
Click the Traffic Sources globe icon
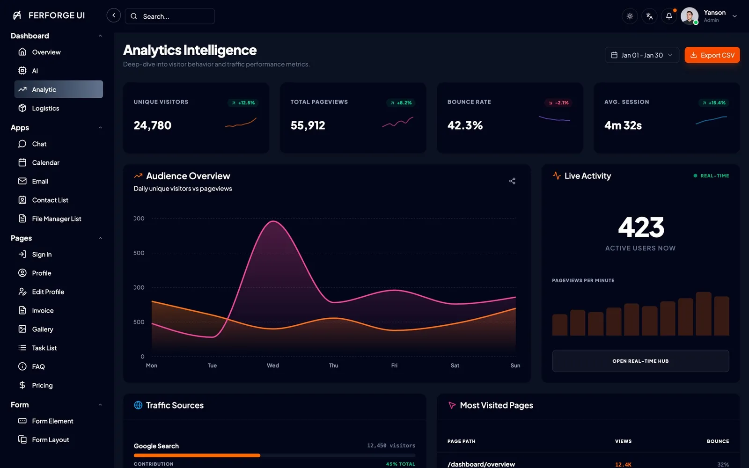(138, 405)
